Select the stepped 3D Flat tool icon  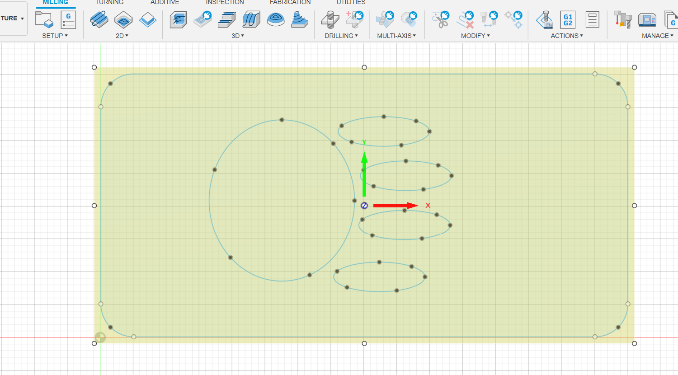tap(227, 20)
